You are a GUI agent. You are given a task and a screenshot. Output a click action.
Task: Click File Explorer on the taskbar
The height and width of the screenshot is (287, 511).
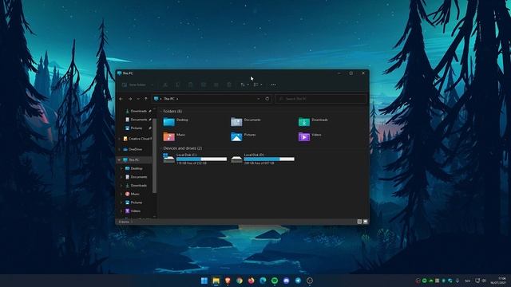coord(216,281)
